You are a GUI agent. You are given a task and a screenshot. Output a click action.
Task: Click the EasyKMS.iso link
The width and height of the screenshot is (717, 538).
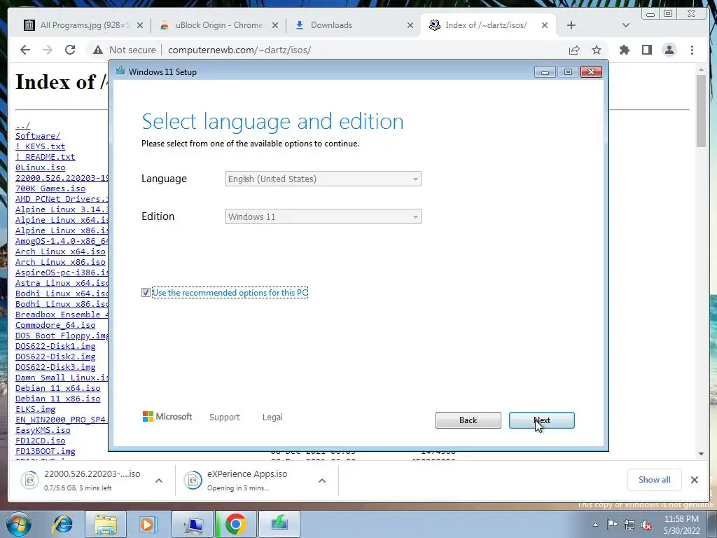tap(43, 430)
